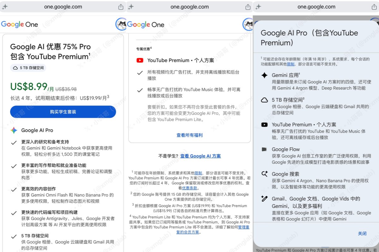Tap the share icon in middle browser bar
379x252 pixels.
[248, 7]
